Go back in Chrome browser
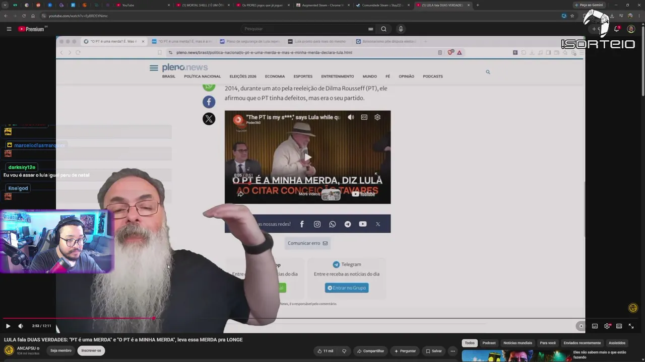Viewport: 645px width, 362px height. [6, 16]
